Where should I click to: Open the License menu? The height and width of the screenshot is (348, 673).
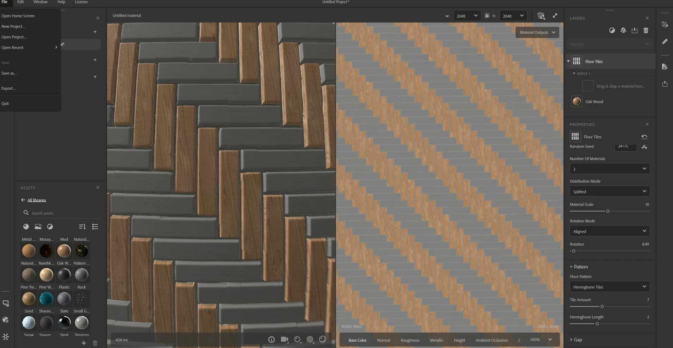[81, 2]
